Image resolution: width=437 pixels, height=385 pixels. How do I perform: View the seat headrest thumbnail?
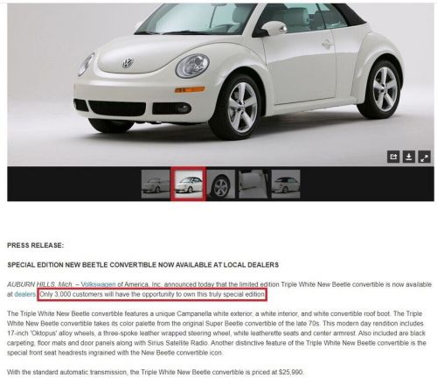[x=253, y=184]
